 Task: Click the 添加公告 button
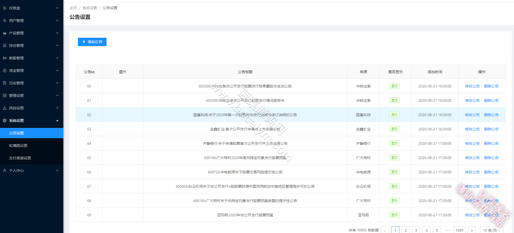coord(92,42)
